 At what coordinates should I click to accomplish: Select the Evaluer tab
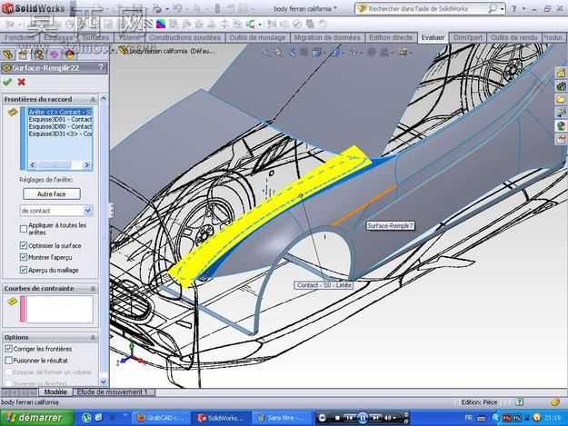433,37
